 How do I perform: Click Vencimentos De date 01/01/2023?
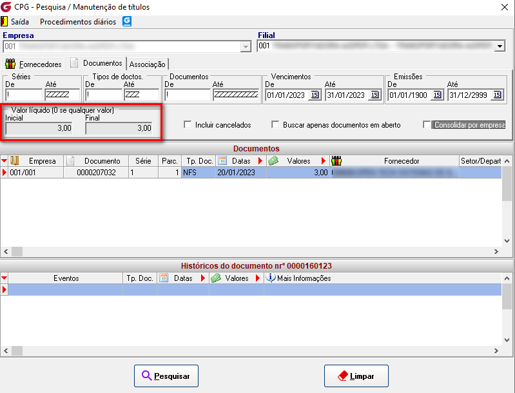(x=286, y=95)
